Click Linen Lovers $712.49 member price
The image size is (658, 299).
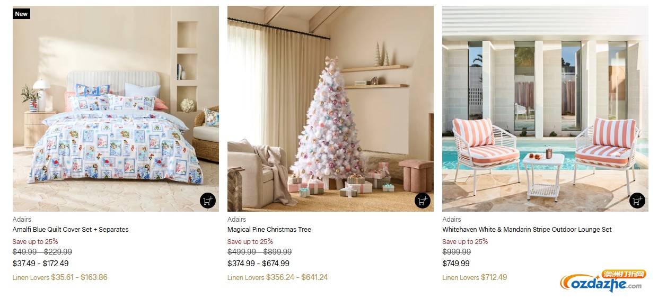pos(475,277)
